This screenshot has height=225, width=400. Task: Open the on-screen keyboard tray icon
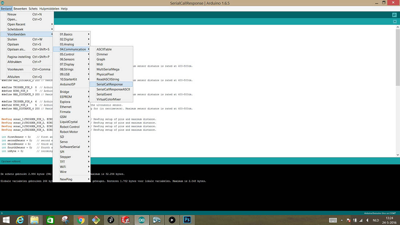tap(333, 220)
